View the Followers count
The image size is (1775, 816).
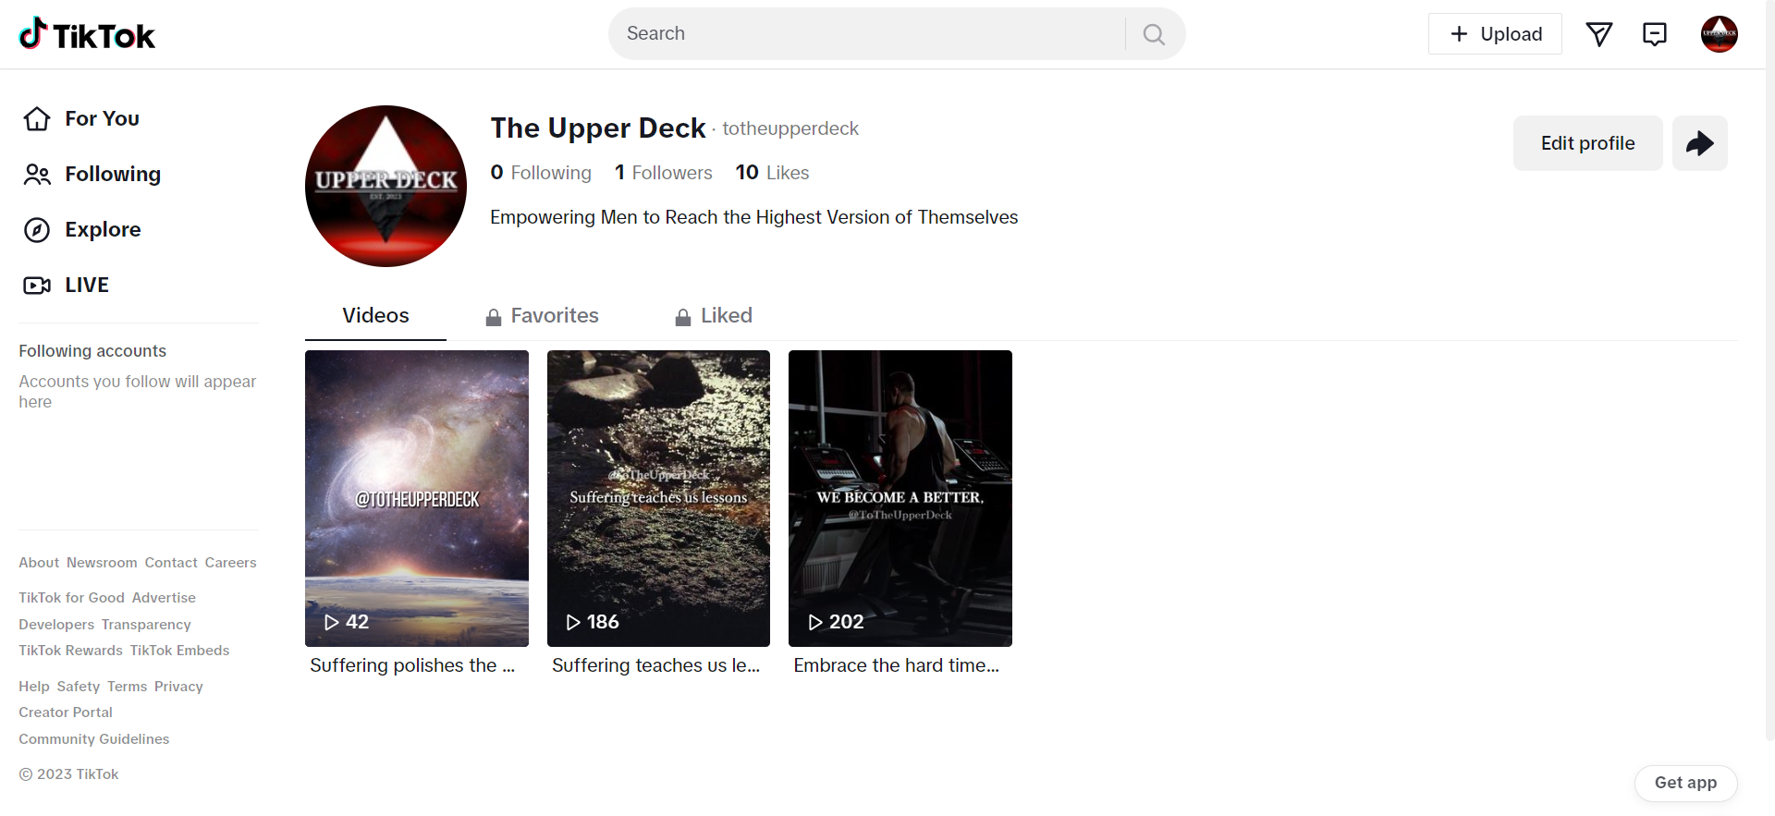[x=664, y=173]
